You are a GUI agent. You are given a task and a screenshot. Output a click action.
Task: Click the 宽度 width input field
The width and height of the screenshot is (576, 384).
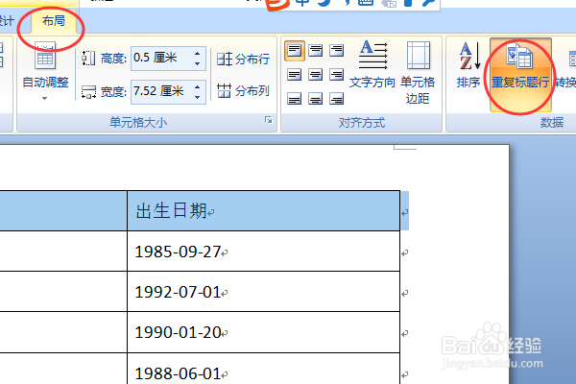point(161,91)
